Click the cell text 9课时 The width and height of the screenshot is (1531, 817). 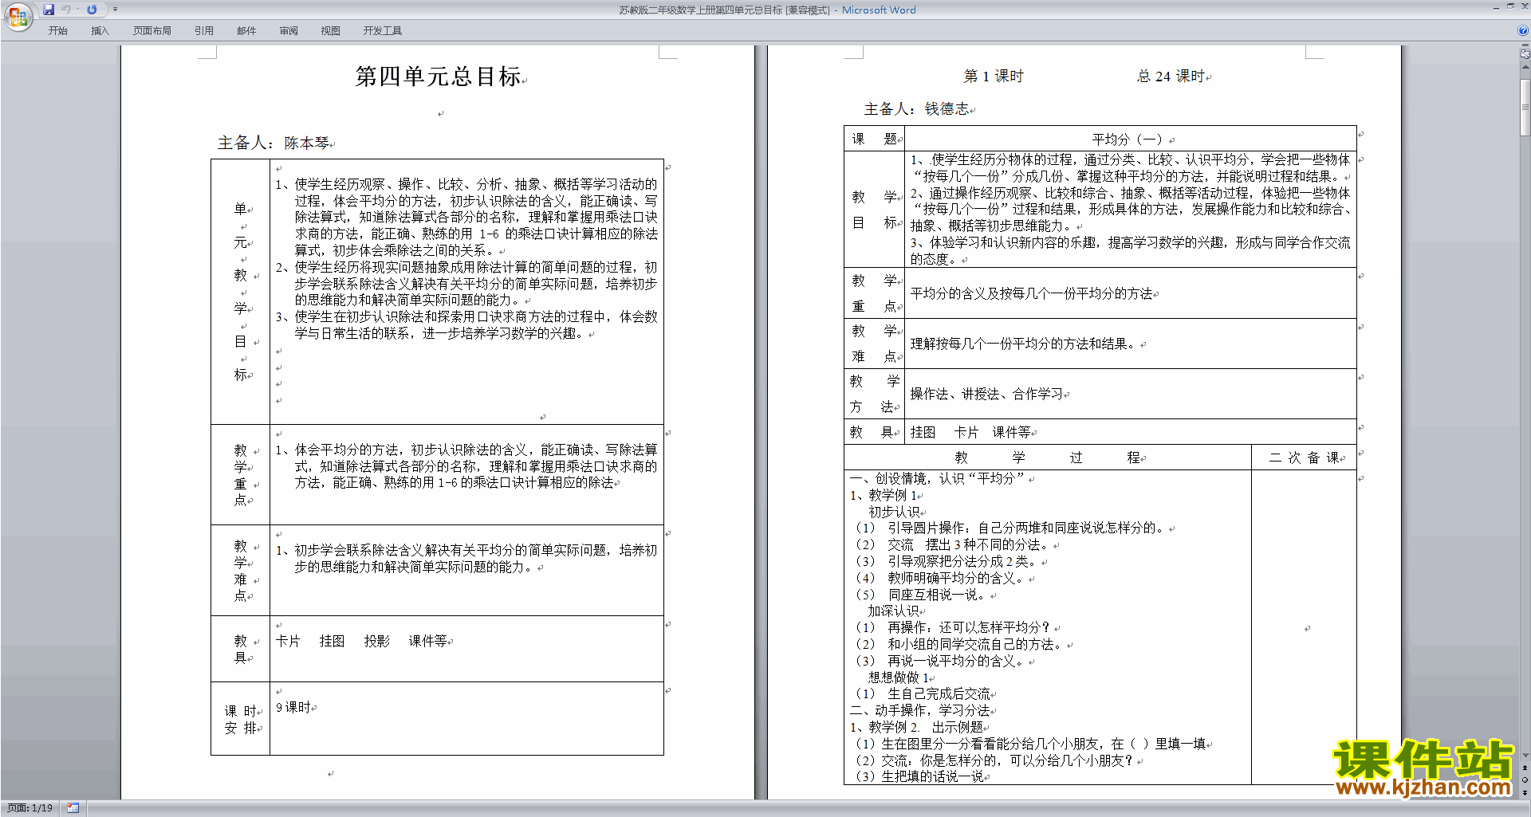(293, 707)
